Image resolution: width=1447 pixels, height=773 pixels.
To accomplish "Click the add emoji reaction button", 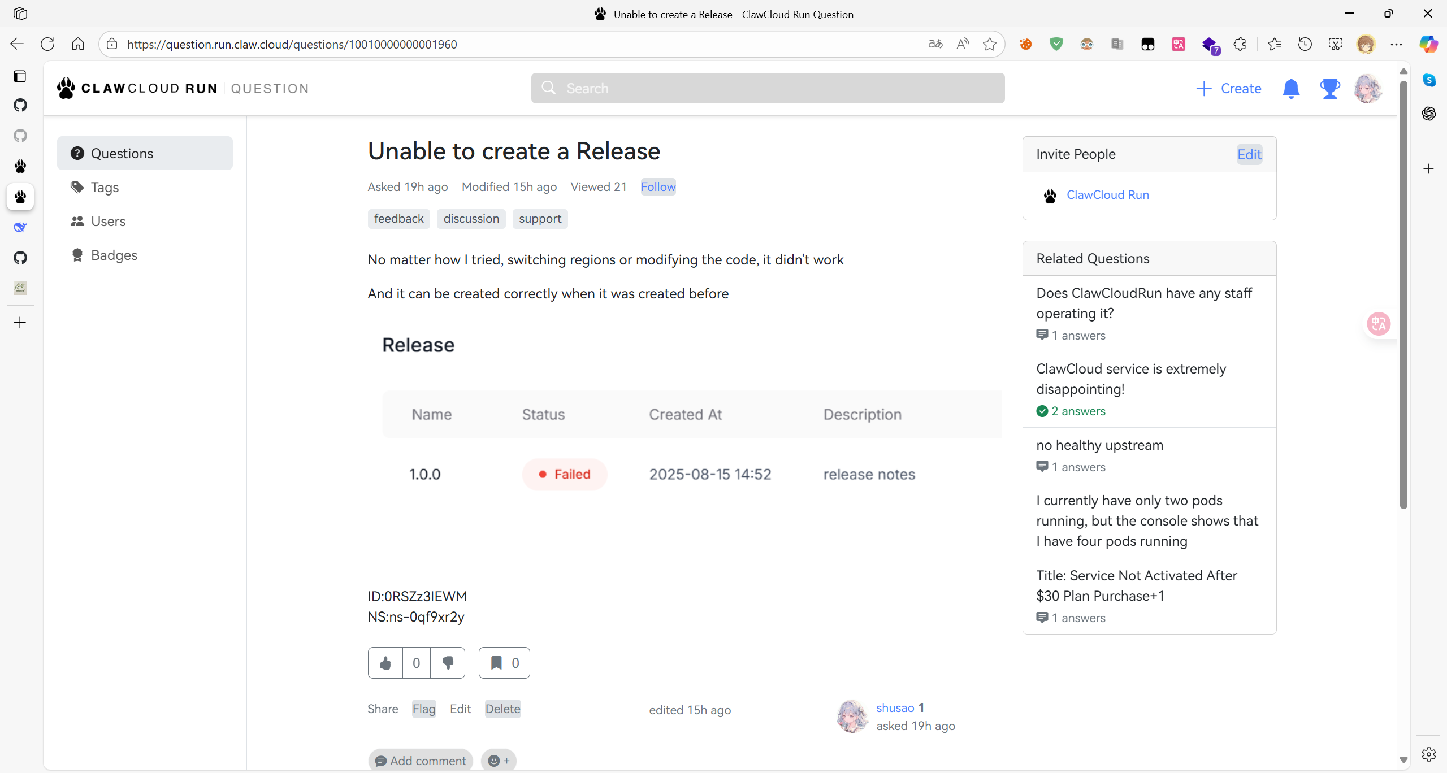I will 499,761.
